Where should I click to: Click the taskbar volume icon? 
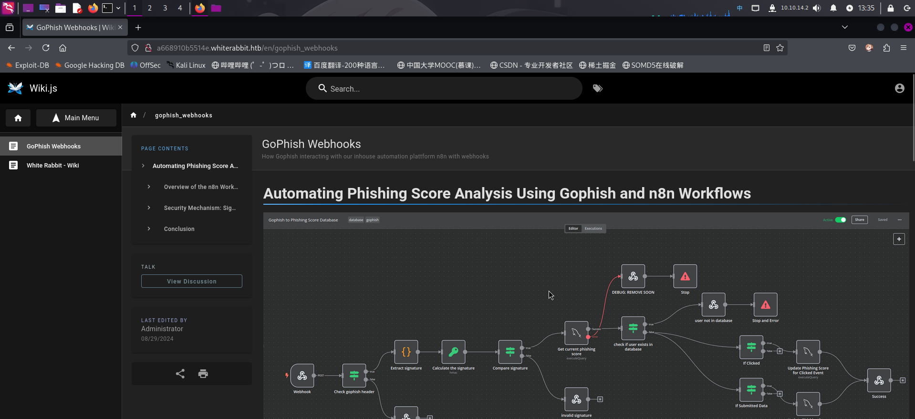click(817, 8)
